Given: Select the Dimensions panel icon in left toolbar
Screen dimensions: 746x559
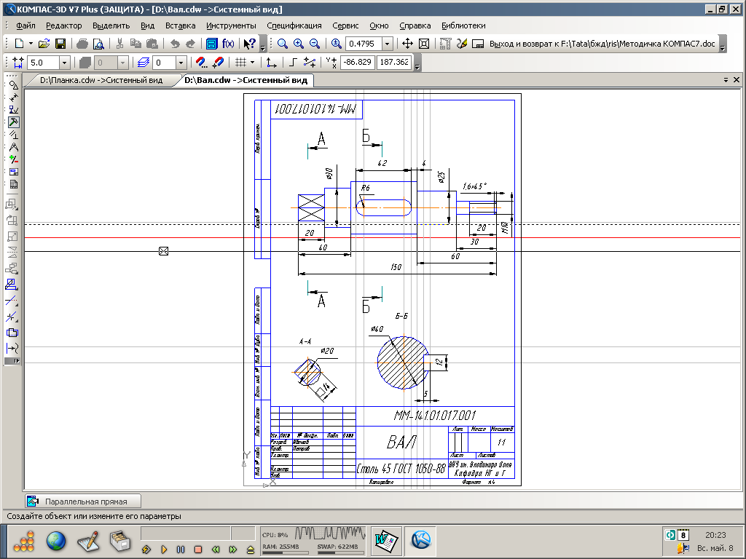Looking at the screenshot, I should (13, 98).
